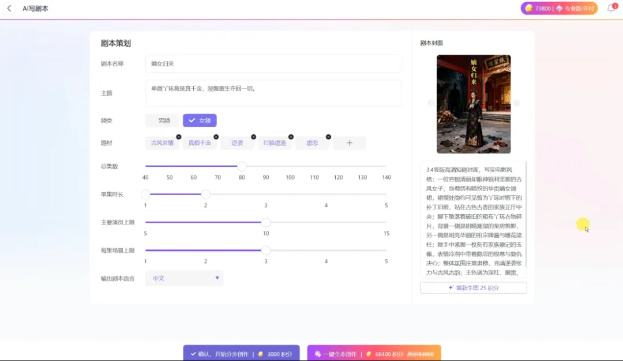
Task: Select the 真假千金 tag chip
Action: 200,143
